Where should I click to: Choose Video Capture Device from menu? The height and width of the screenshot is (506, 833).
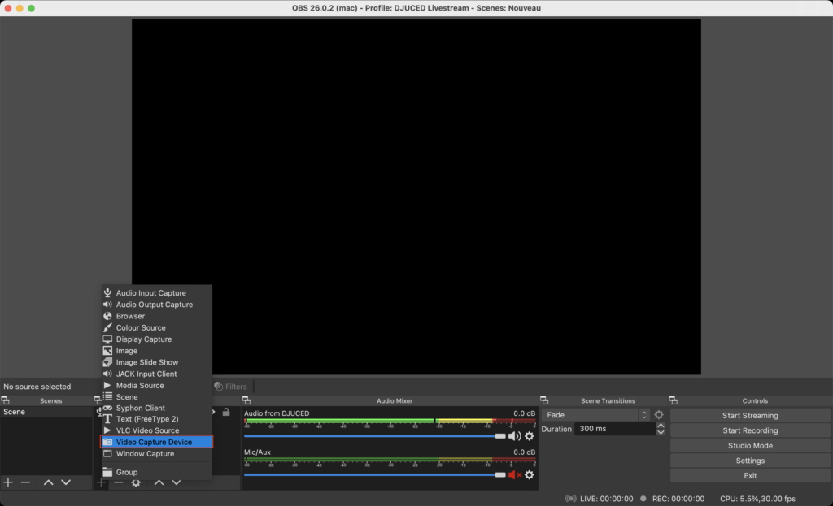(x=156, y=443)
